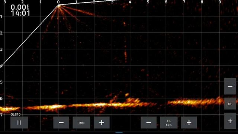The image size is (238, 134).
Task: Lower gain with minus beside 68%
Action: (149, 122)
